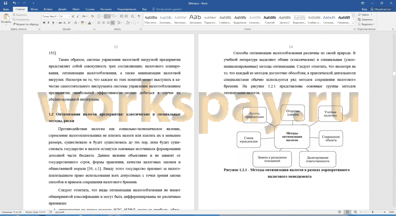Click the Вырезать button
This screenshot has height=216, width=396.
[20, 15]
